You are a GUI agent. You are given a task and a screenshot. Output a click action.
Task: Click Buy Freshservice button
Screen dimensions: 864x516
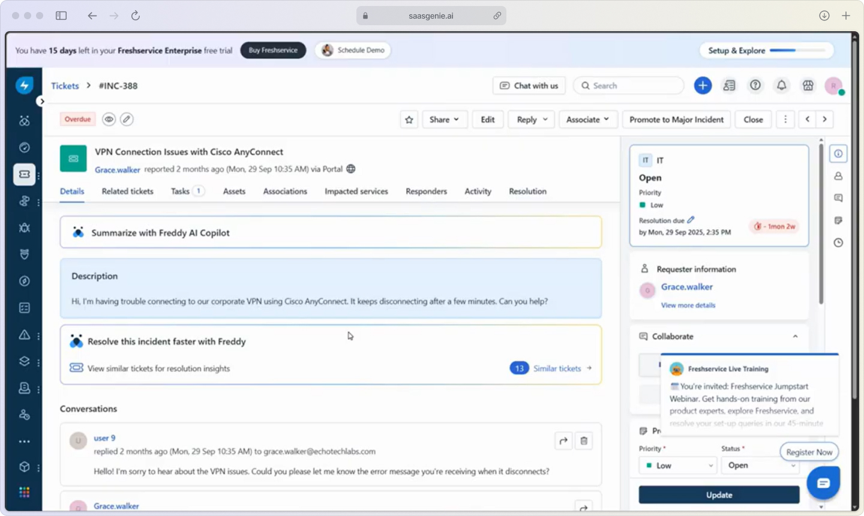tap(273, 50)
